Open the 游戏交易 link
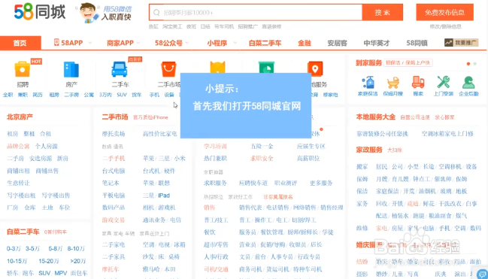Image resolution: width=488 pixels, height=279 pixels. [x=114, y=220]
